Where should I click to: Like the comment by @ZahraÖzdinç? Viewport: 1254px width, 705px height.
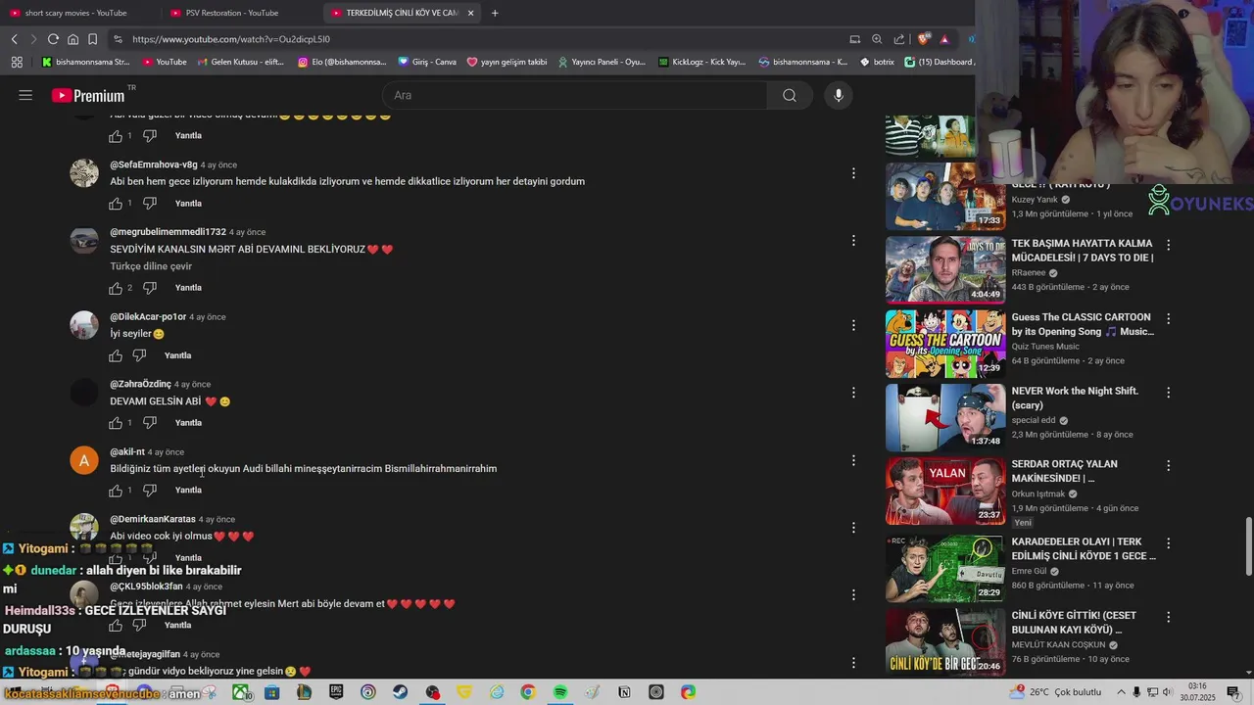point(116,423)
